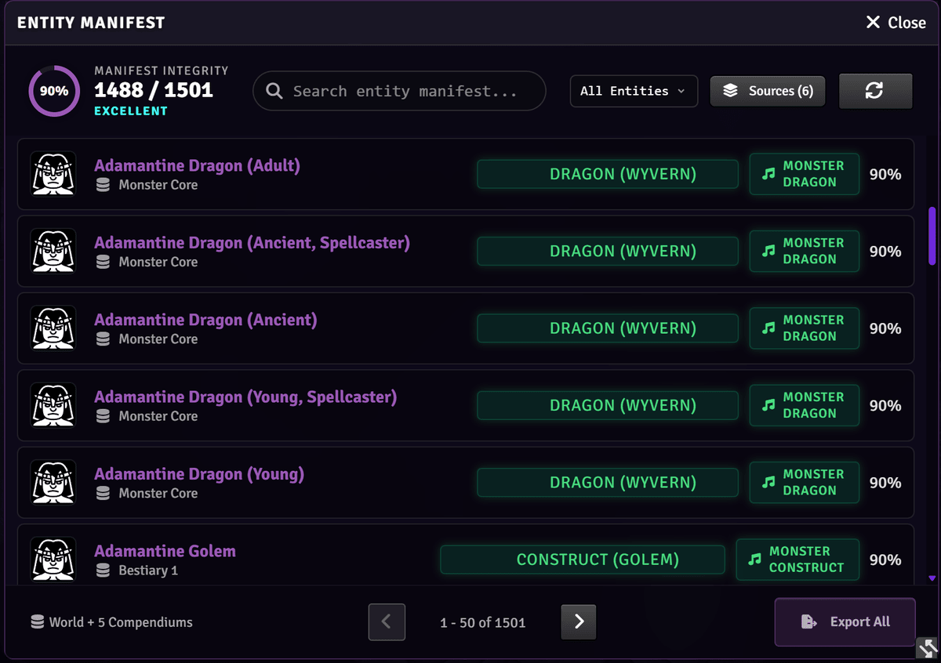Go to the next page of entities
The height and width of the screenshot is (663, 941).
click(x=579, y=621)
